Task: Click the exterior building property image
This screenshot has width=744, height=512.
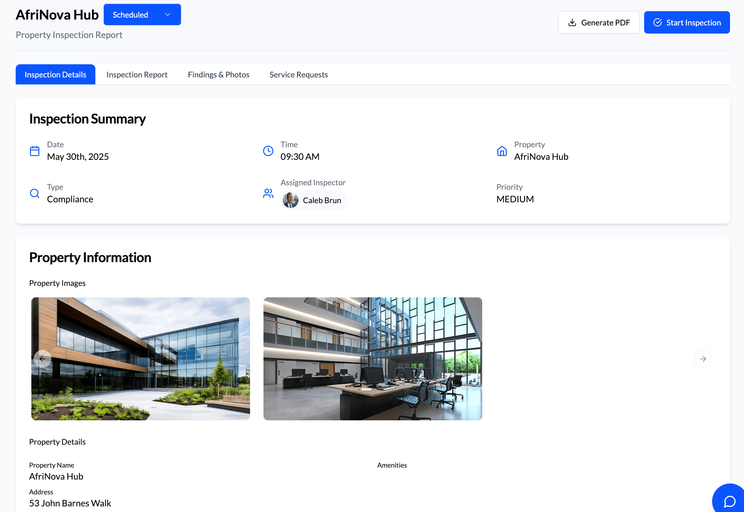Action: point(140,358)
